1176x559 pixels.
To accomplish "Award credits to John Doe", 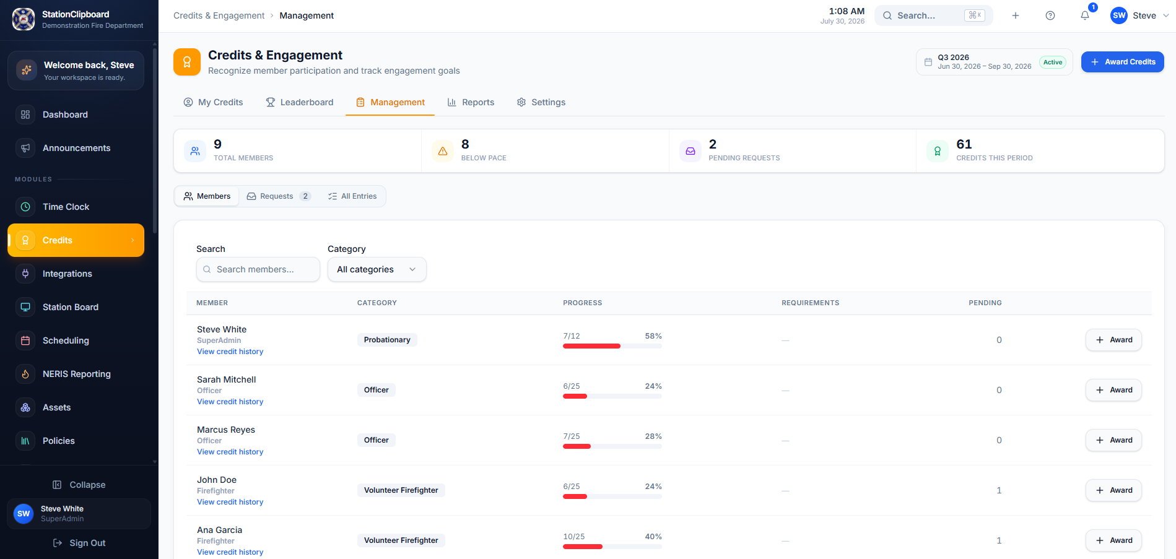I will click(x=1113, y=490).
